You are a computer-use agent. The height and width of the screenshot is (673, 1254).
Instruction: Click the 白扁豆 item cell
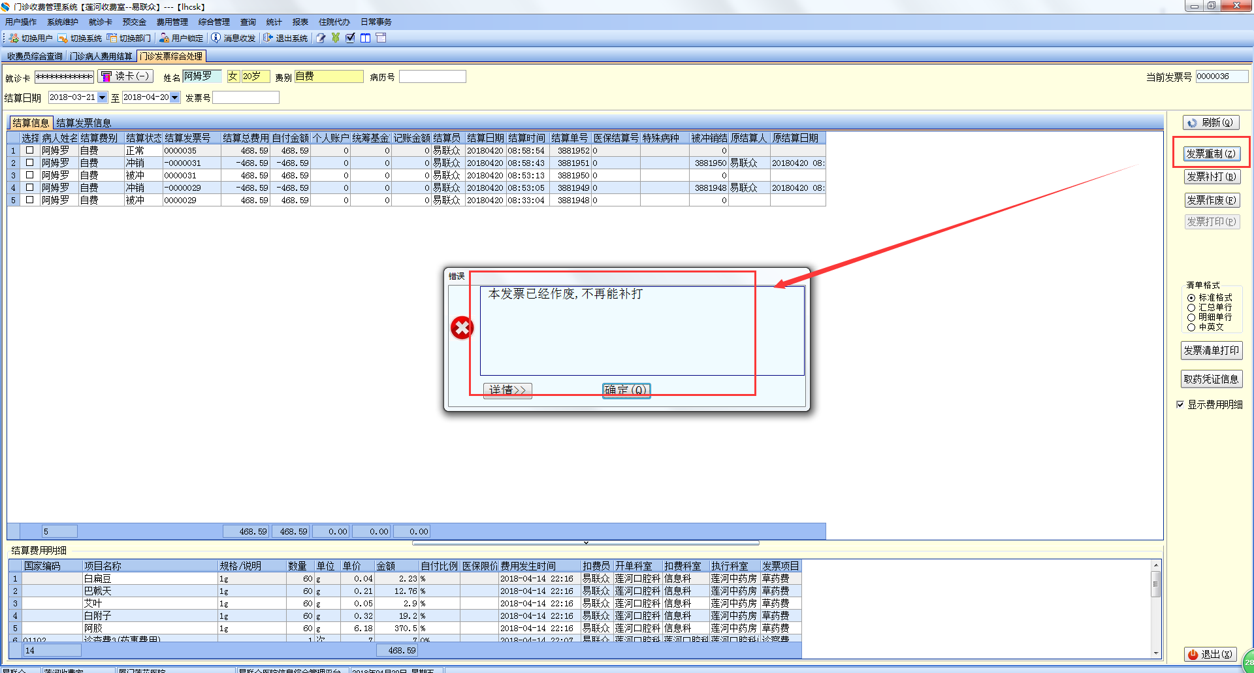pos(150,578)
